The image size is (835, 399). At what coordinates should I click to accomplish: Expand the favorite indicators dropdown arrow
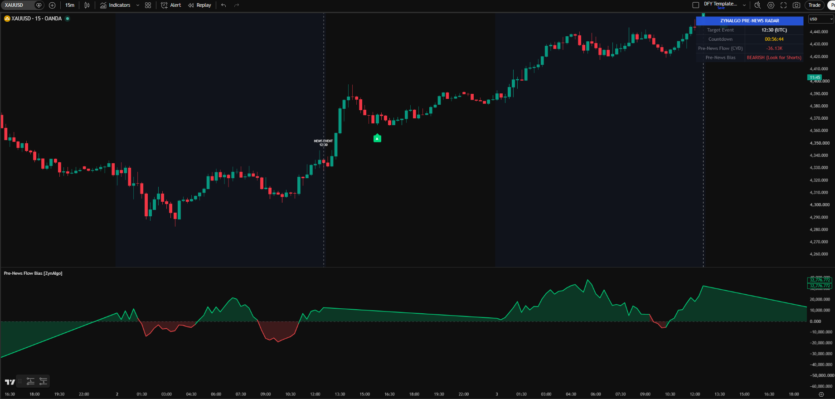click(138, 5)
